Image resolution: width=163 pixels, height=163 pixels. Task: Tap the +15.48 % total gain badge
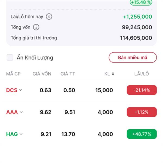coord(141,2)
